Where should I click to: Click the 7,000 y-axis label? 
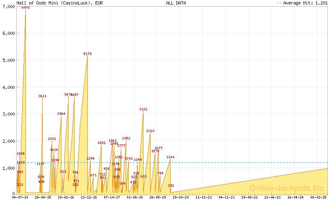pyautogui.click(x=8, y=6)
